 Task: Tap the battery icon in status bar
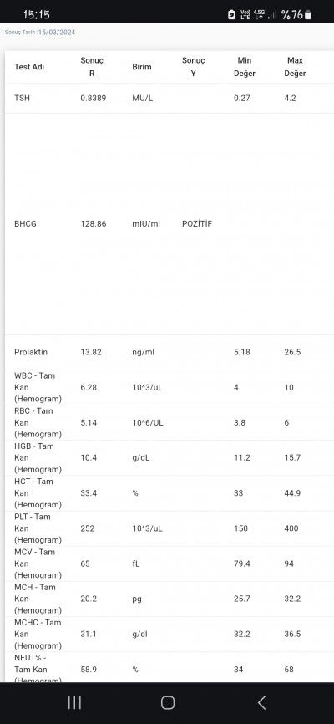coord(308,15)
